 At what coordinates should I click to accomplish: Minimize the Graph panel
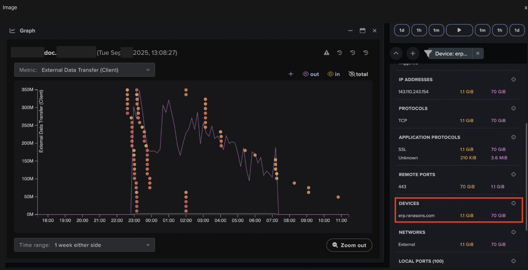click(x=350, y=31)
